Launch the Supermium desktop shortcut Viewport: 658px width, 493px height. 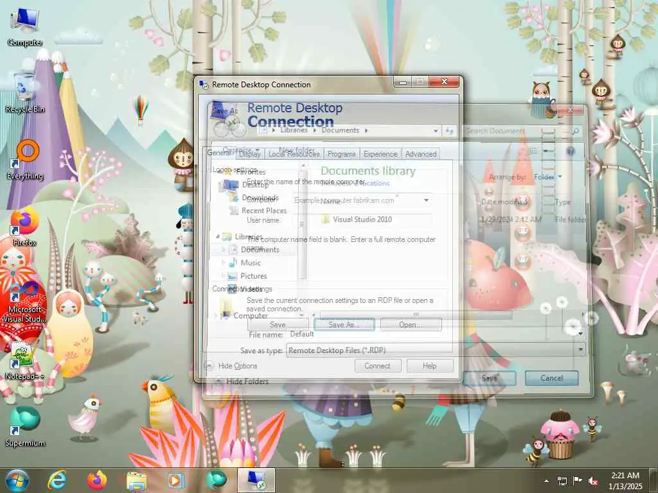(25, 426)
